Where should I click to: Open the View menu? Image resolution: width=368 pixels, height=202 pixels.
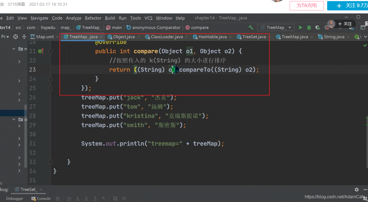pos(22,18)
